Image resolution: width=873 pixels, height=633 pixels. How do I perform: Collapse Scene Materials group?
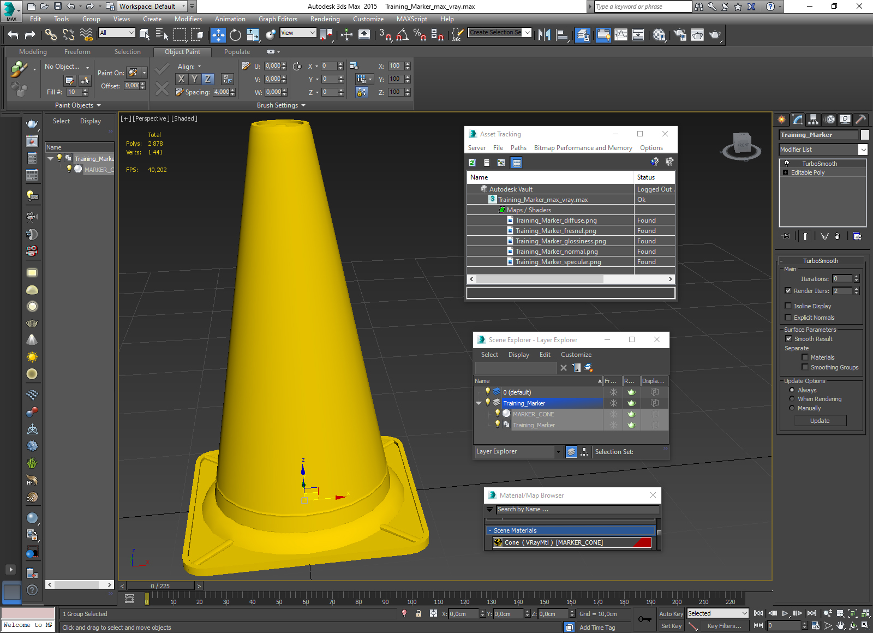(490, 530)
